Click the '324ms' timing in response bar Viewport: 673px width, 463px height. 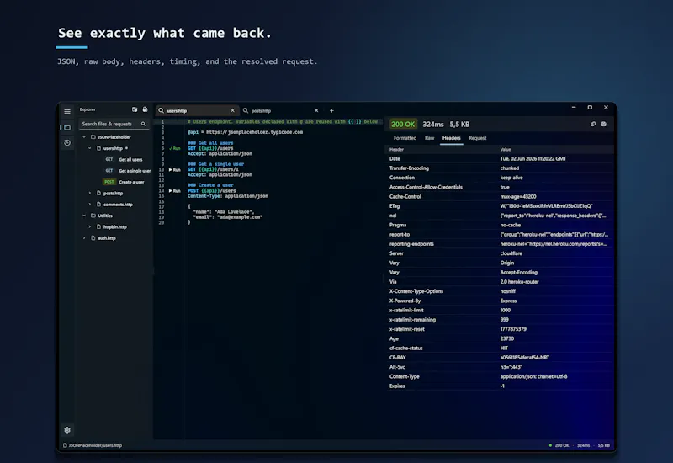(433, 124)
